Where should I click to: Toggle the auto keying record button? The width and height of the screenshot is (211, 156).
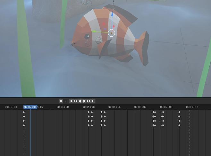pyautogui.click(x=61, y=101)
